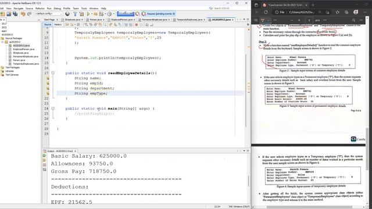Open the Source menu
This screenshot has width=372, height=209.
point(29,8)
